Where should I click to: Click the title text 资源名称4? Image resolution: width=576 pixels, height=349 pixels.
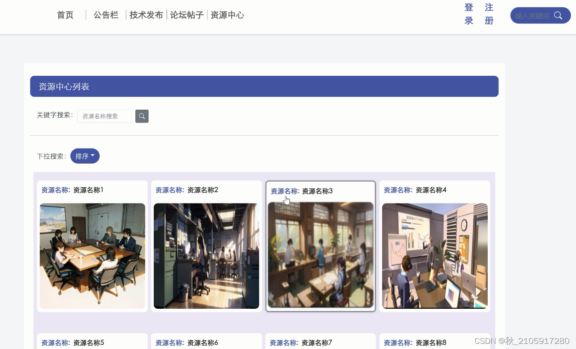pos(431,190)
